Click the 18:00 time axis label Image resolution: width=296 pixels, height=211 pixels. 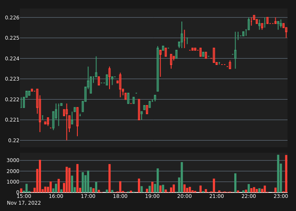click(x=120, y=196)
